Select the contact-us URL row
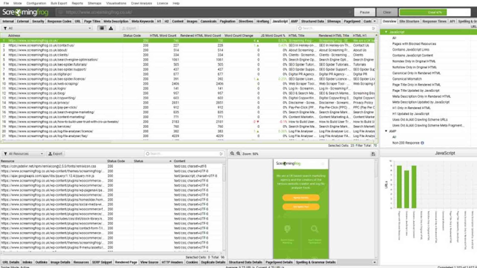This screenshot has width=477, height=268. [x=188, y=45]
